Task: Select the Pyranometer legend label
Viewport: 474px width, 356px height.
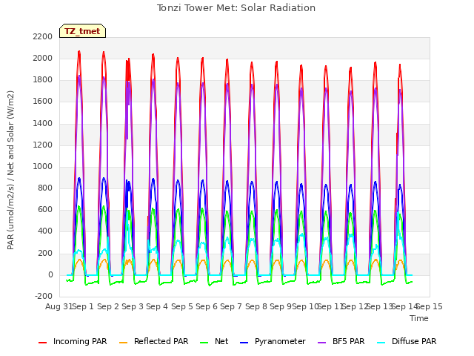Action: click(280, 341)
